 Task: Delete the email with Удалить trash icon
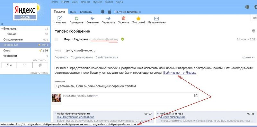click(124, 18)
